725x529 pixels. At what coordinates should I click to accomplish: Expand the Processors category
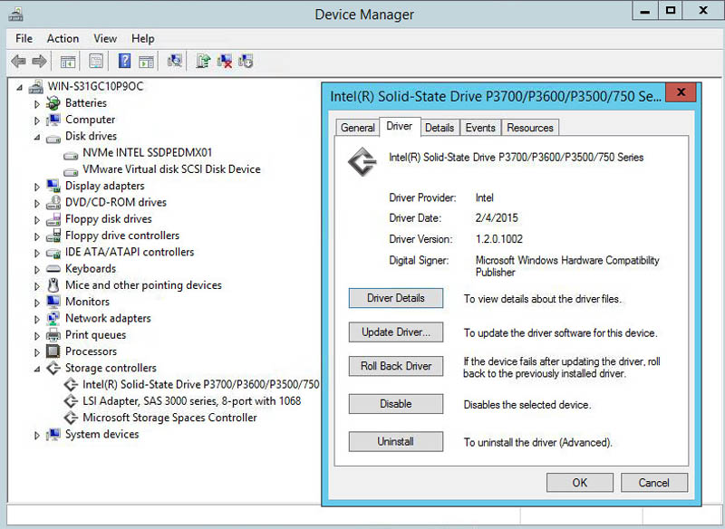pyautogui.click(x=37, y=351)
